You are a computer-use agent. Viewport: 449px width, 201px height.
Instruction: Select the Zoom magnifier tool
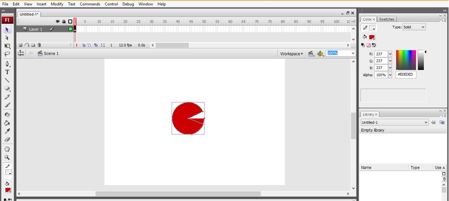coord(7,157)
